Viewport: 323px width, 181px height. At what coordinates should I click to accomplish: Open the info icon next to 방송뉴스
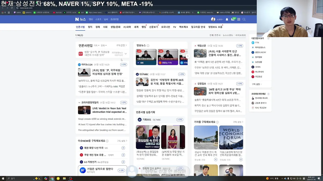click(x=148, y=46)
